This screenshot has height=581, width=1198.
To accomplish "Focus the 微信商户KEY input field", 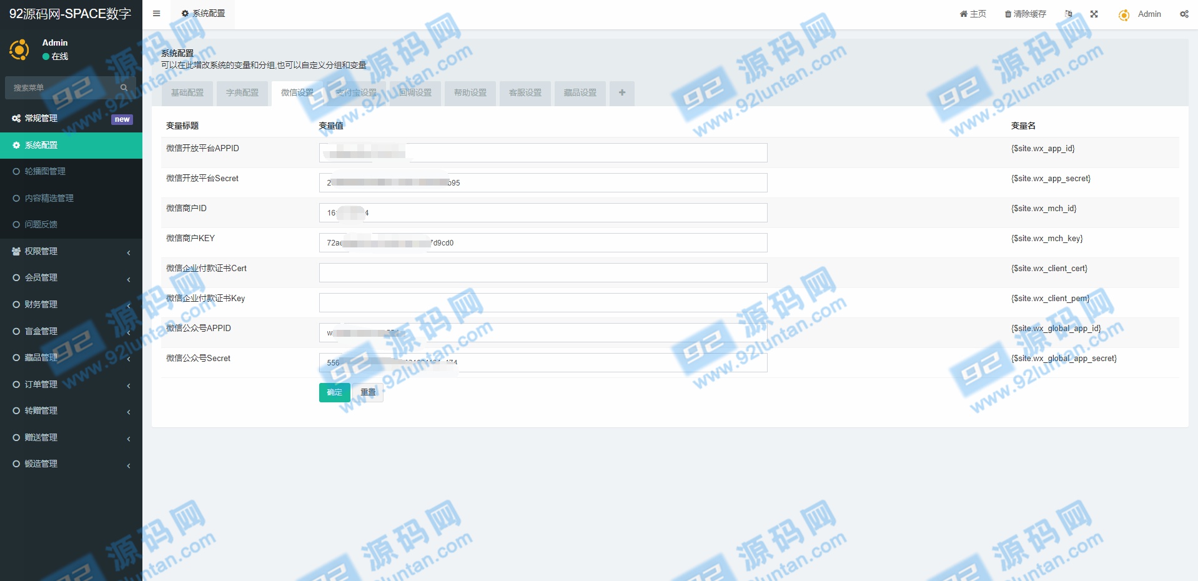I will click(x=543, y=243).
